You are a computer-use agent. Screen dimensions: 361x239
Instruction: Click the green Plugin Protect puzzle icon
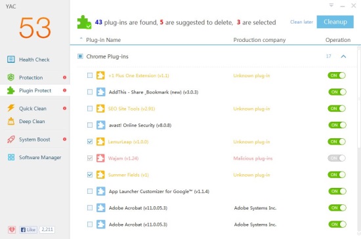click(x=11, y=90)
